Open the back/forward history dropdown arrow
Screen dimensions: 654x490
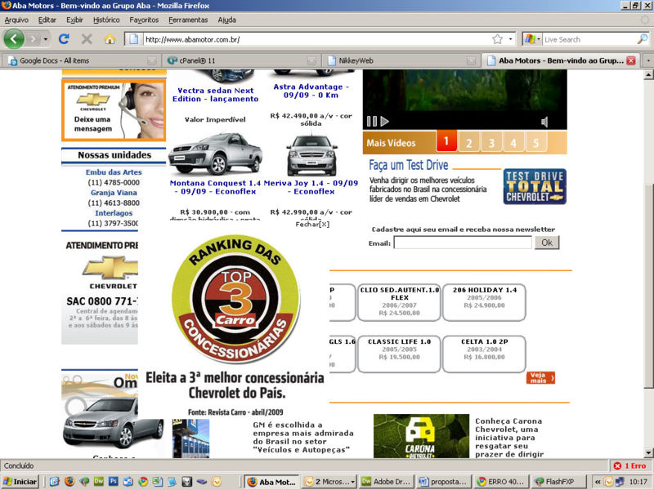coord(46,39)
